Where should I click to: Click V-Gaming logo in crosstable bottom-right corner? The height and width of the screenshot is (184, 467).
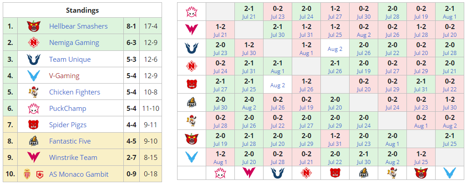(x=449, y=173)
